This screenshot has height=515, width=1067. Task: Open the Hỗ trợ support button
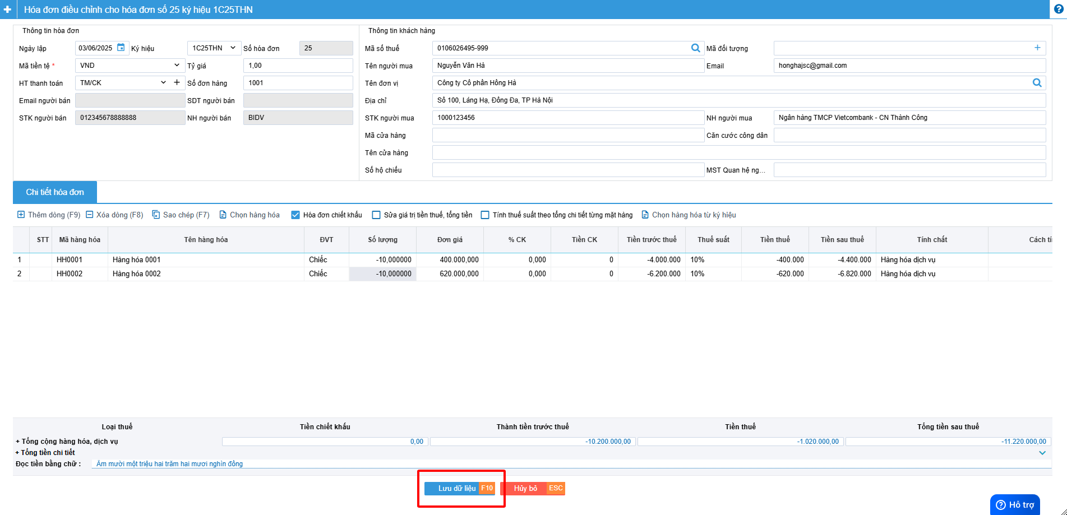coord(1015,504)
